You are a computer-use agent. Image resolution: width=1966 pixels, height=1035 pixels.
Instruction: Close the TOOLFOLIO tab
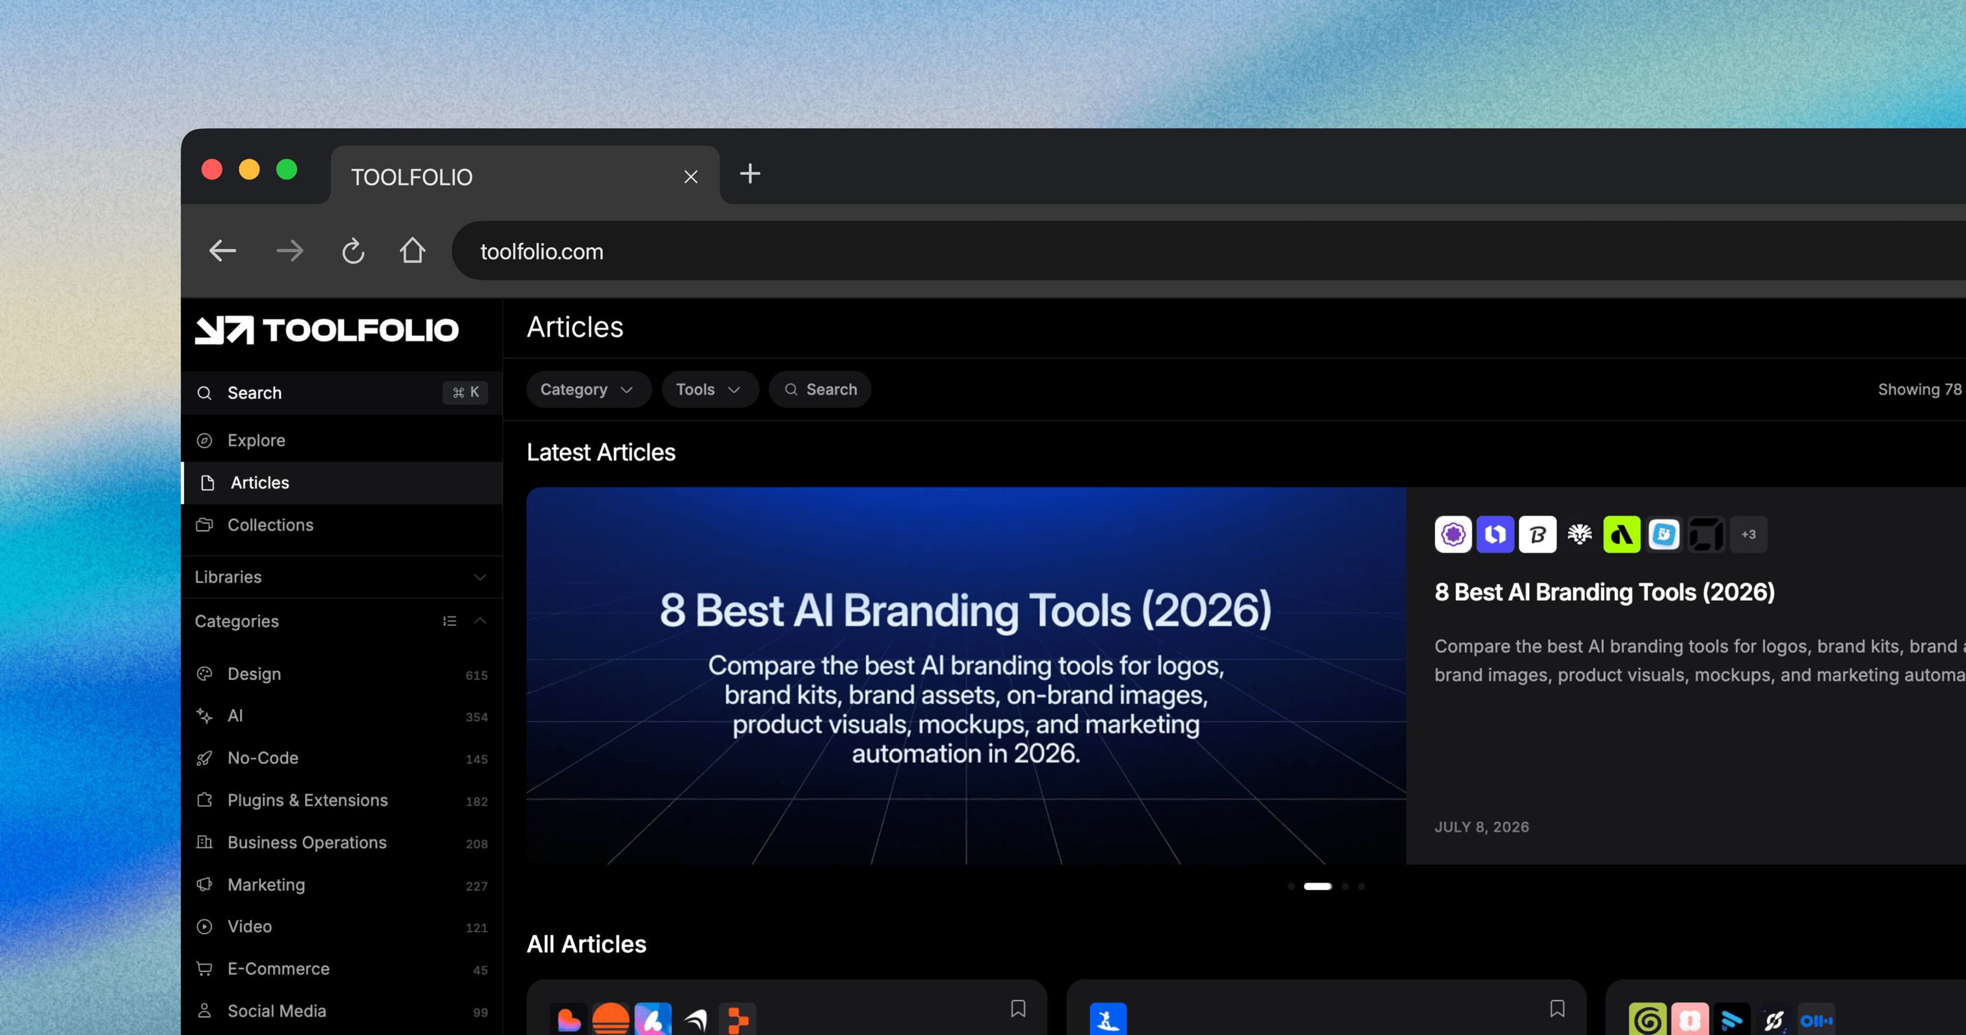690,177
